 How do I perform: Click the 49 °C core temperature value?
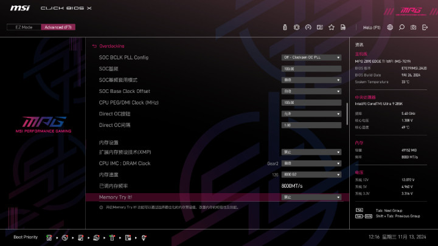[x=405, y=127]
